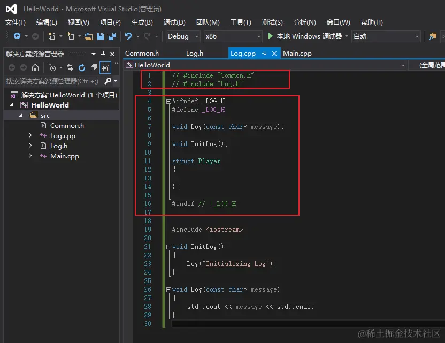Screen dimensions: 445x343
Task: Click Sync with Active Document icon
Action: pos(70,67)
